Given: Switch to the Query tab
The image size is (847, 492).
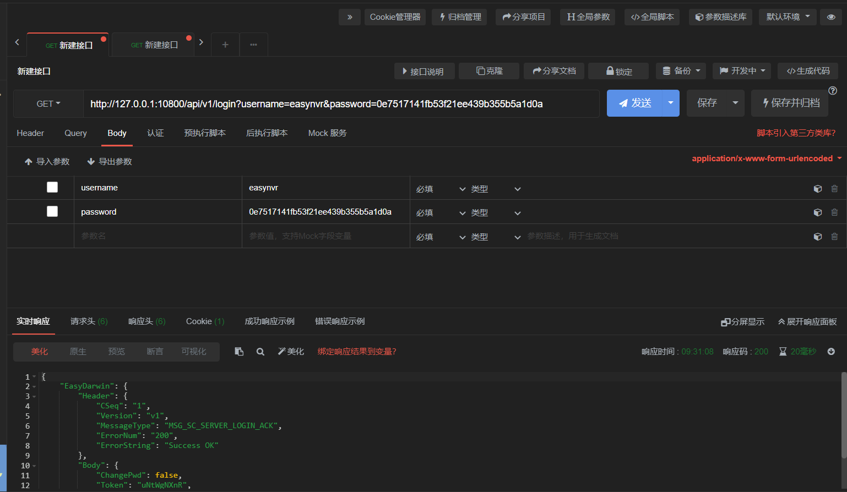Looking at the screenshot, I should (75, 133).
